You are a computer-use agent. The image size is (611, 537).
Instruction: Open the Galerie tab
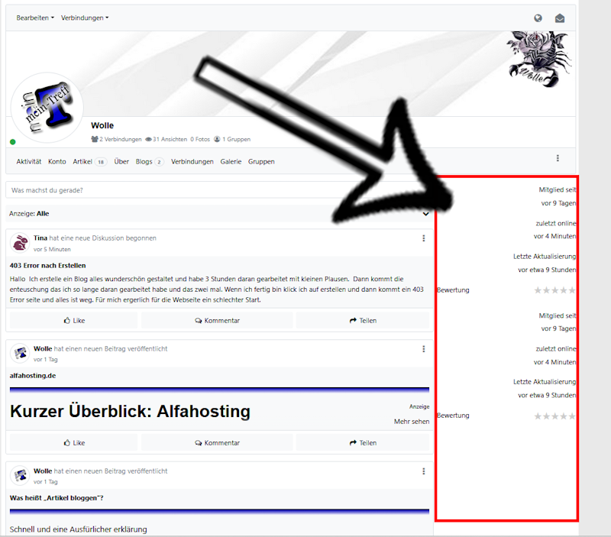pyautogui.click(x=231, y=162)
